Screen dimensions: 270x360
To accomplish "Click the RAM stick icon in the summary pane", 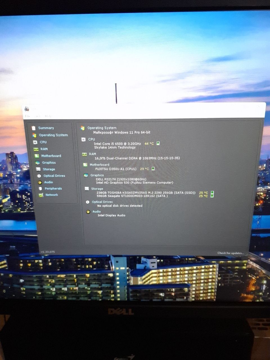I will click(84, 154).
